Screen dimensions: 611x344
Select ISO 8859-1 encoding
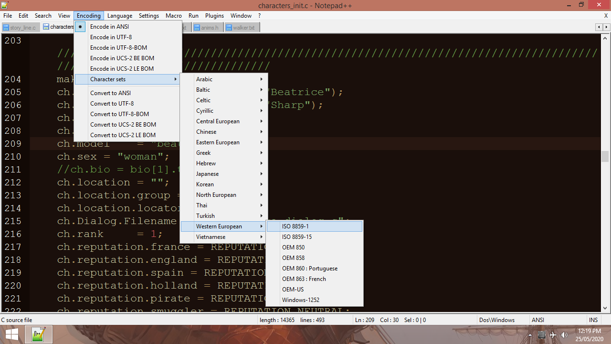click(315, 226)
